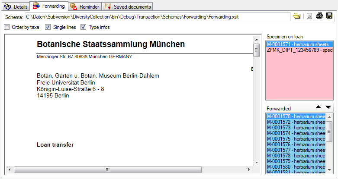Enable Order by taxa checkbox
This screenshot has width=338, height=179.
[7, 27]
